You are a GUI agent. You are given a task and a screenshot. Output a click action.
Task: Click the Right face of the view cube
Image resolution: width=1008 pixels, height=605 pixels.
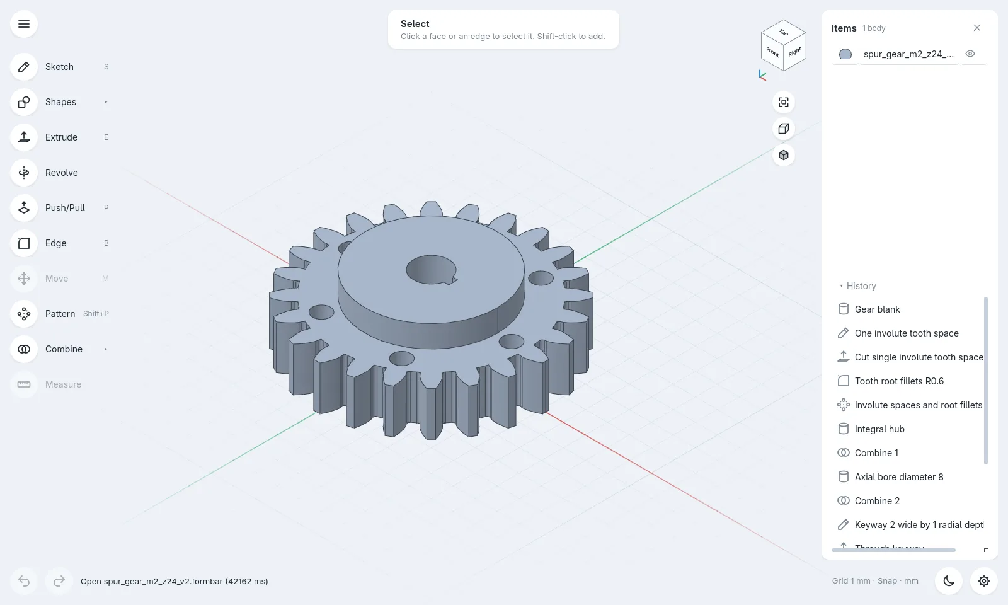795,52
